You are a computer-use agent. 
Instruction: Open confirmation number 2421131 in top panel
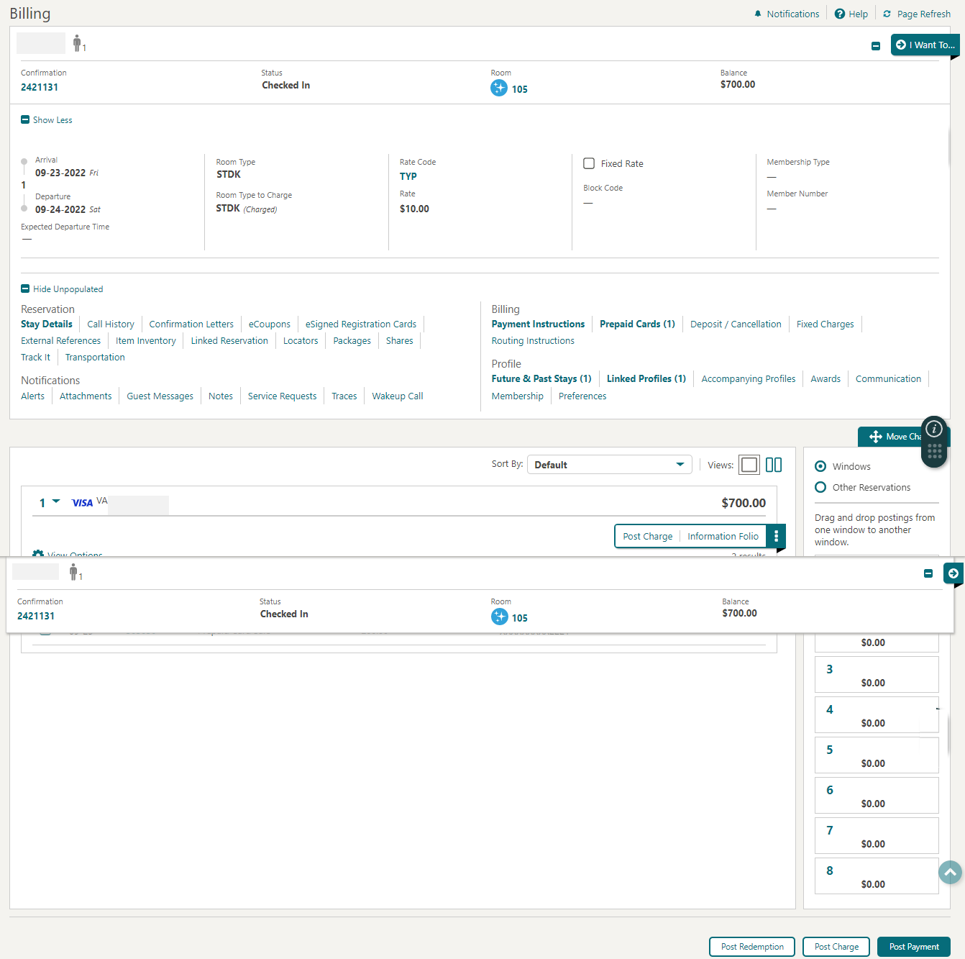click(40, 87)
